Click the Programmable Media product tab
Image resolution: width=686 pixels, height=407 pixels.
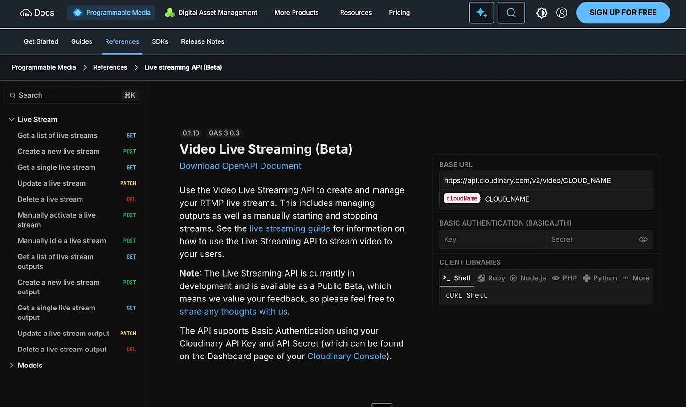[x=111, y=13]
